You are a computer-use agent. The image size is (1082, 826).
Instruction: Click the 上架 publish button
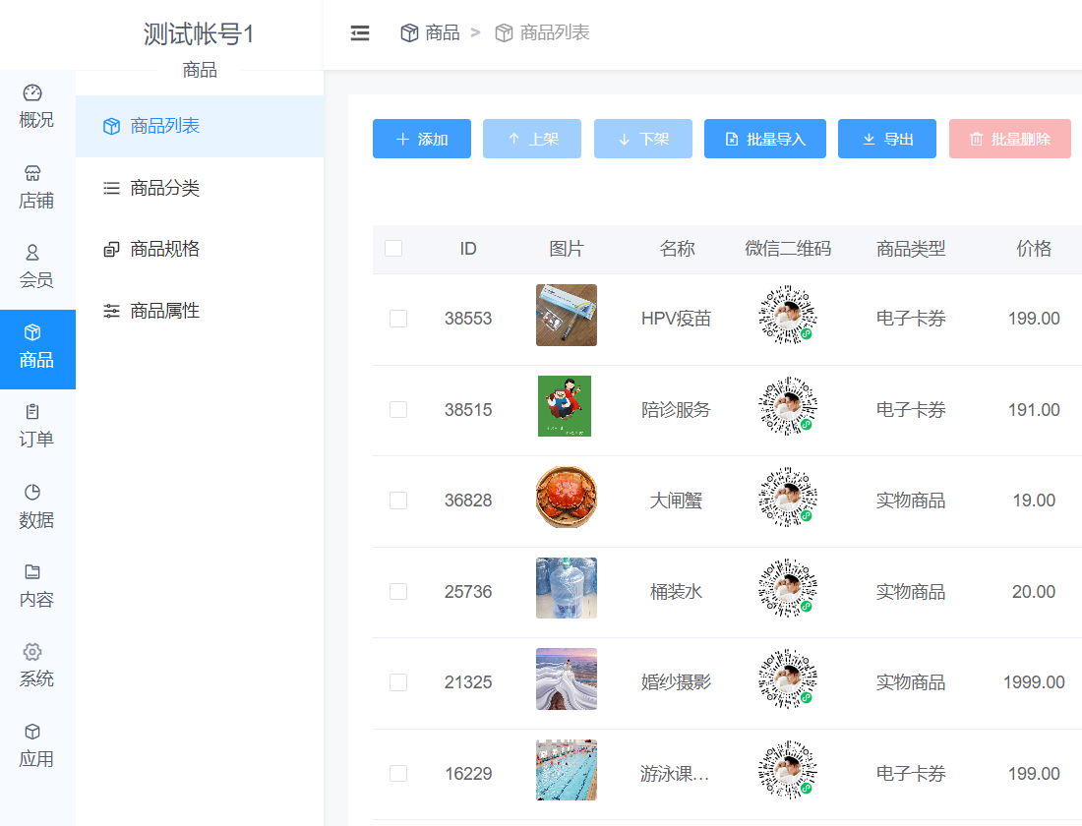[x=532, y=139]
